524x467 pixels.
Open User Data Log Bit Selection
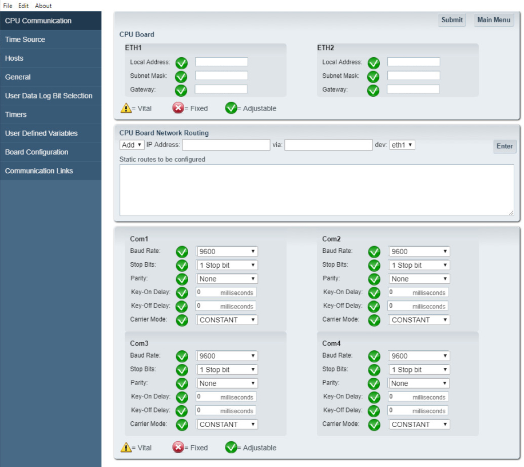pyautogui.click(x=51, y=96)
